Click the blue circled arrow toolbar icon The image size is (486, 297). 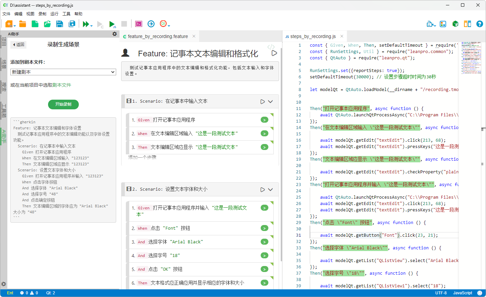[151, 24]
